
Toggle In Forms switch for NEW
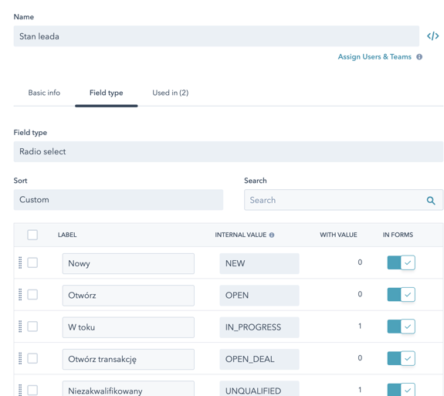(402, 262)
